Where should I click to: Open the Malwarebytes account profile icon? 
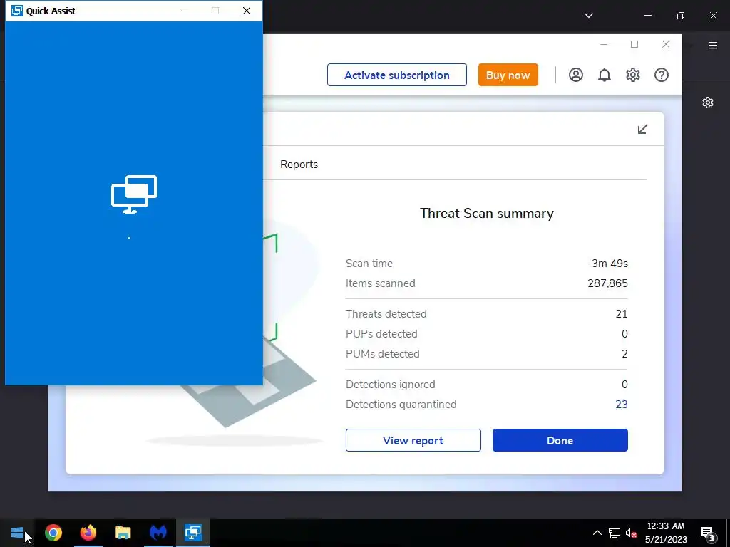pos(575,75)
